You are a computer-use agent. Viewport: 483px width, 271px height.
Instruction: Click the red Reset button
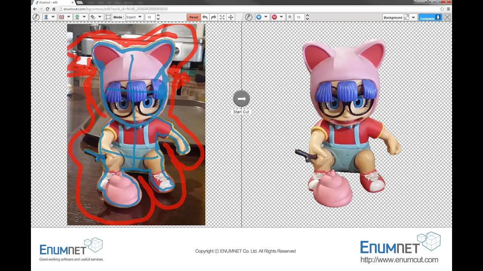tap(194, 17)
